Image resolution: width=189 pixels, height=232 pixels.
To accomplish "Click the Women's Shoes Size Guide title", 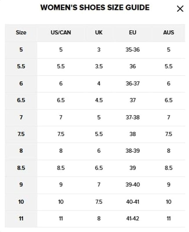I will tap(95, 8).
